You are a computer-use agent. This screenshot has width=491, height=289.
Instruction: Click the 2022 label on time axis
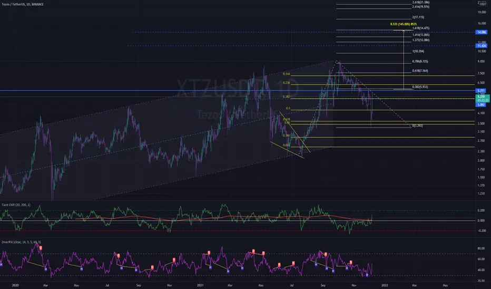pos(385,285)
